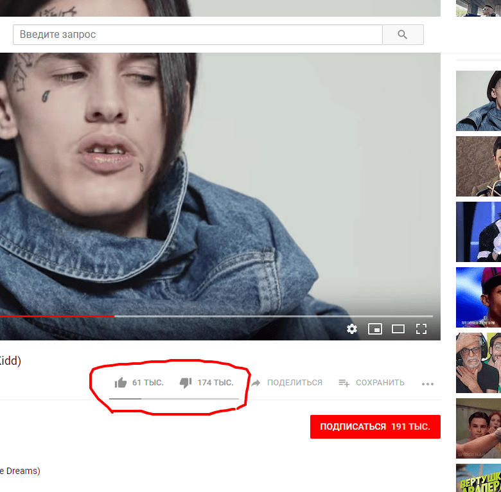Open suggested video with brown patterned background
The width and height of the screenshot is (501, 492).
point(479,166)
